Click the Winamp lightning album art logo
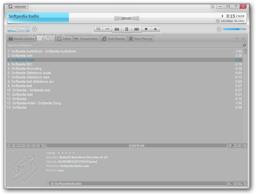The image size is (256, 195). [25, 168]
